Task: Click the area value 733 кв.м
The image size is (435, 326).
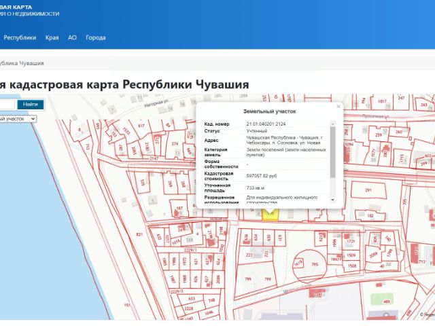Action: tap(256, 188)
